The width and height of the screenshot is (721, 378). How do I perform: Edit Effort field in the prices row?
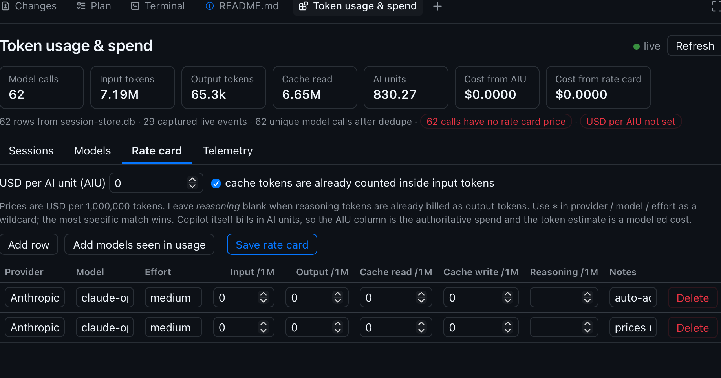174,327
